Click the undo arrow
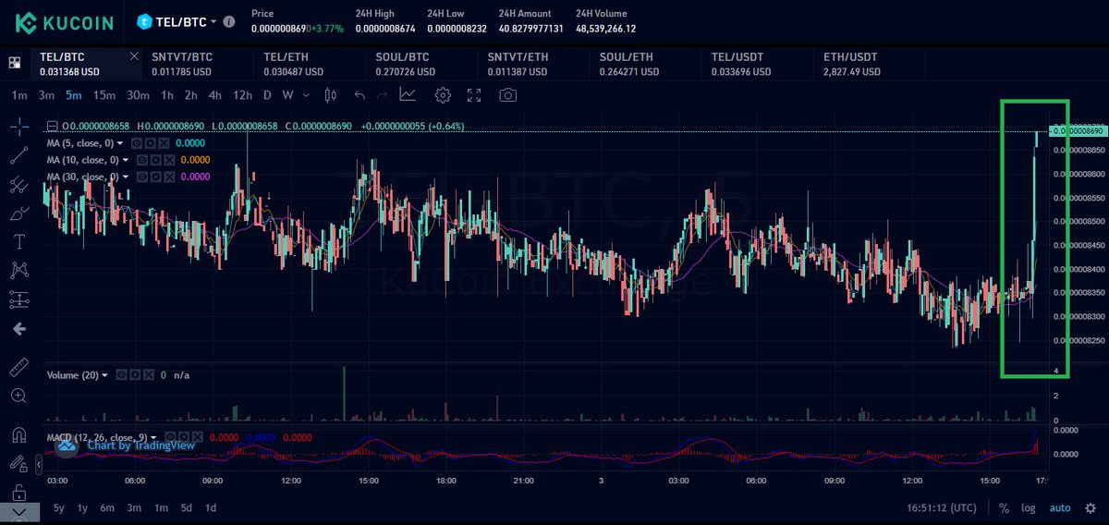 coord(360,94)
